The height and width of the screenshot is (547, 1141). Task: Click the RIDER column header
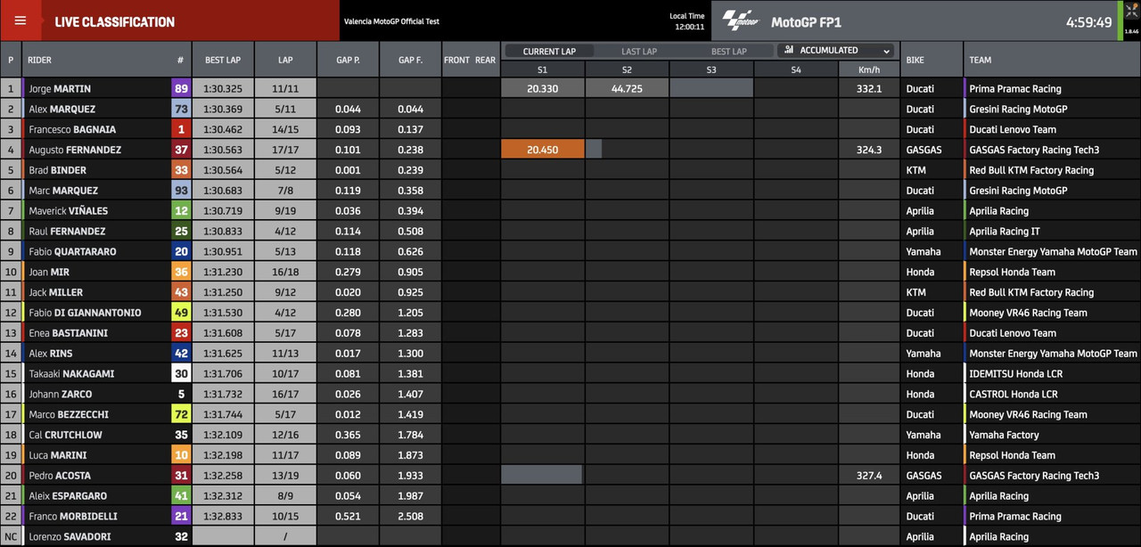[40, 60]
